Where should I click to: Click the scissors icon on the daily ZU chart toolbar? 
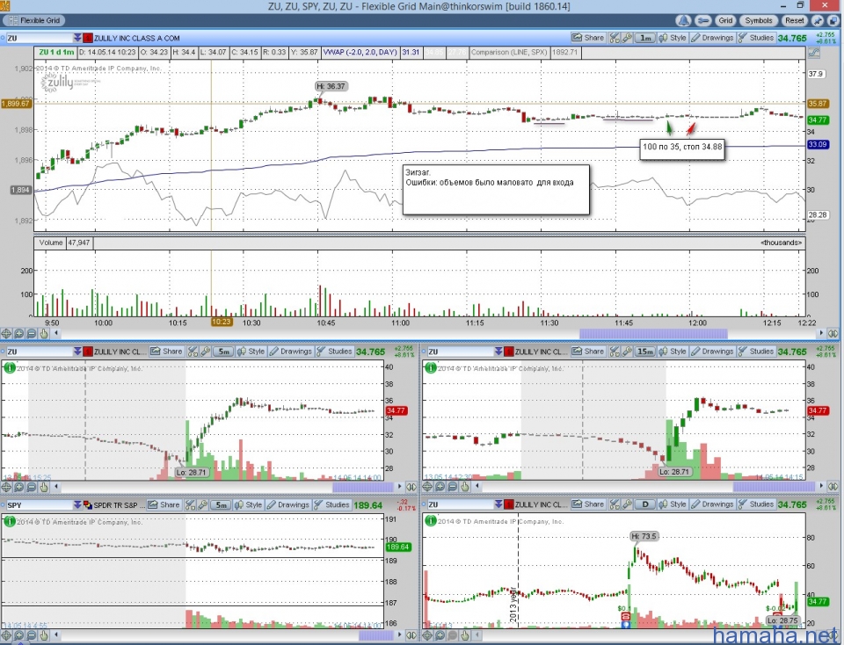click(x=615, y=504)
